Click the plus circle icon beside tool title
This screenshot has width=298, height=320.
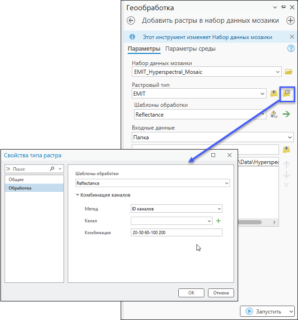291,20
